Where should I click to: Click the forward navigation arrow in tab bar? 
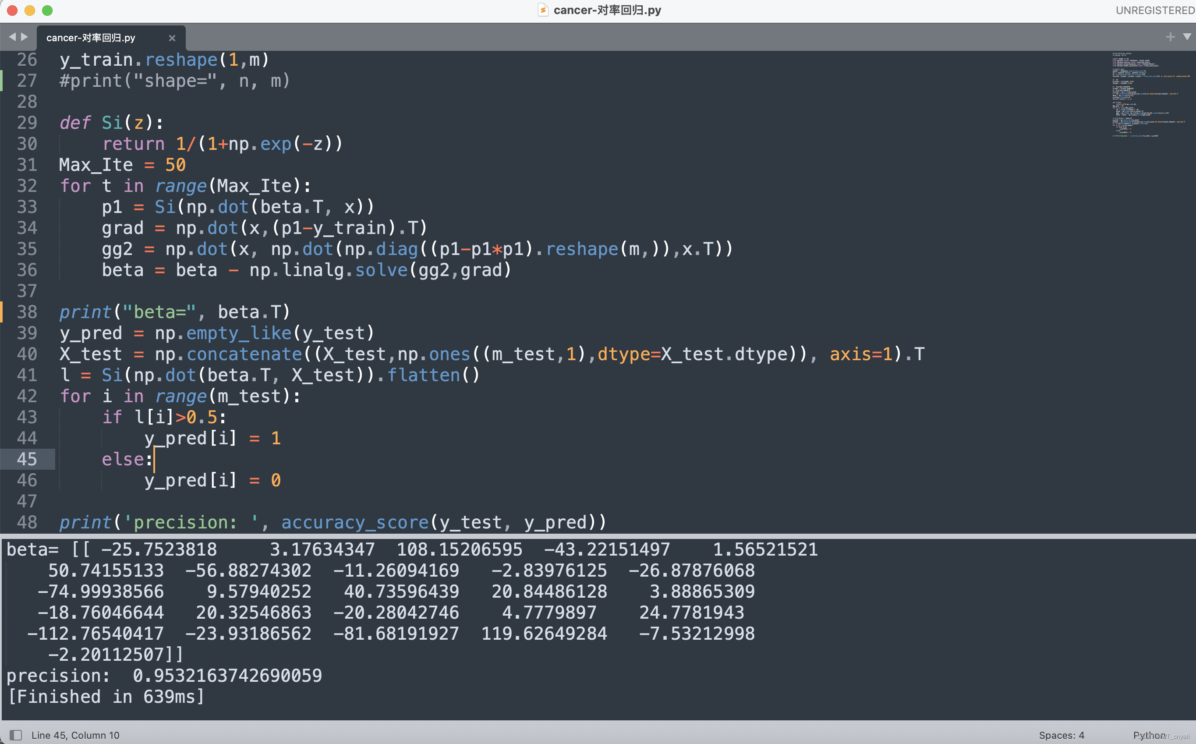[24, 37]
